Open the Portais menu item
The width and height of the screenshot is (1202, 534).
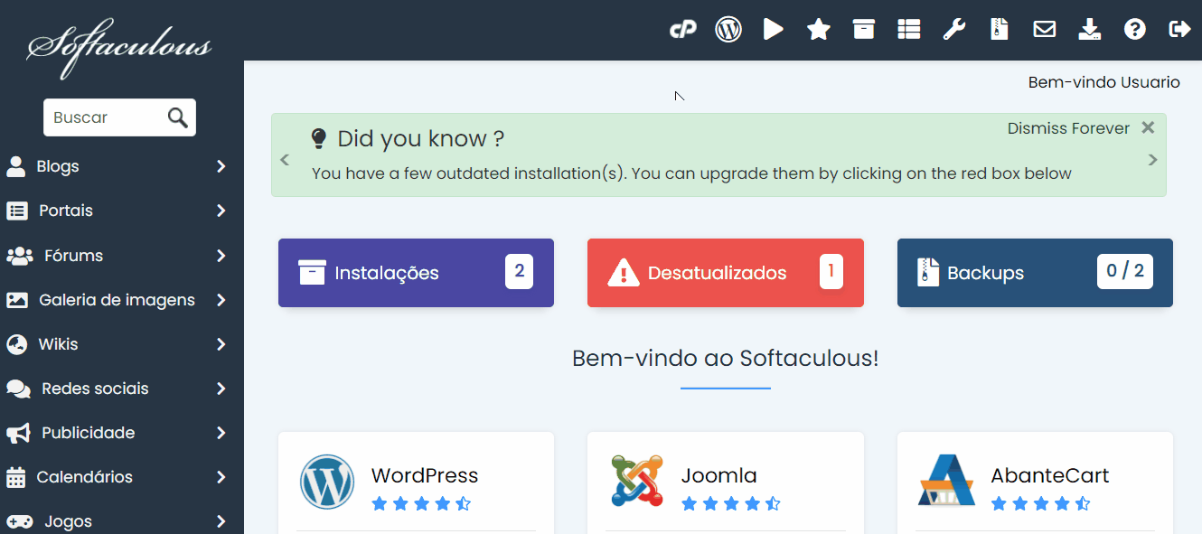(122, 211)
